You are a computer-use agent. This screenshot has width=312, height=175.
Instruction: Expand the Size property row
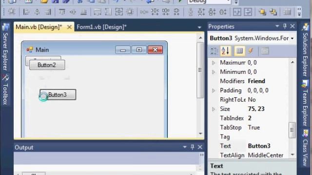pos(214,109)
